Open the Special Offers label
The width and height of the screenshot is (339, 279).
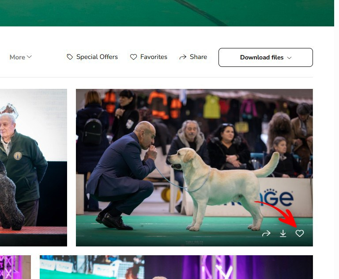[x=97, y=57]
